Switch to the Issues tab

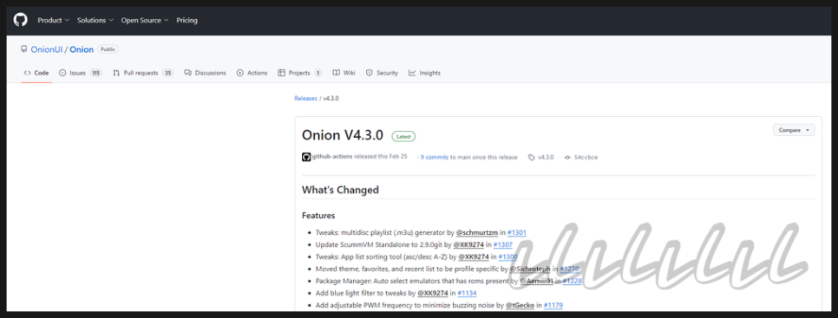pos(80,73)
